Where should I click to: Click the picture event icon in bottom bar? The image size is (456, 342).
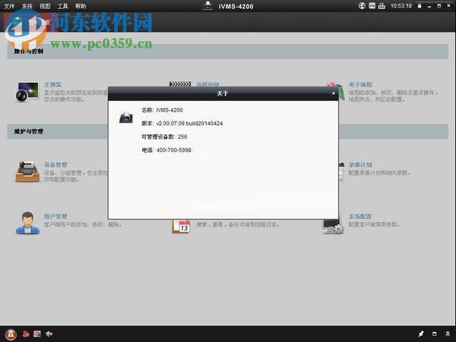37,334
